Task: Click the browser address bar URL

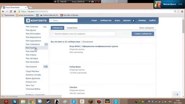Action: coord(34,12)
